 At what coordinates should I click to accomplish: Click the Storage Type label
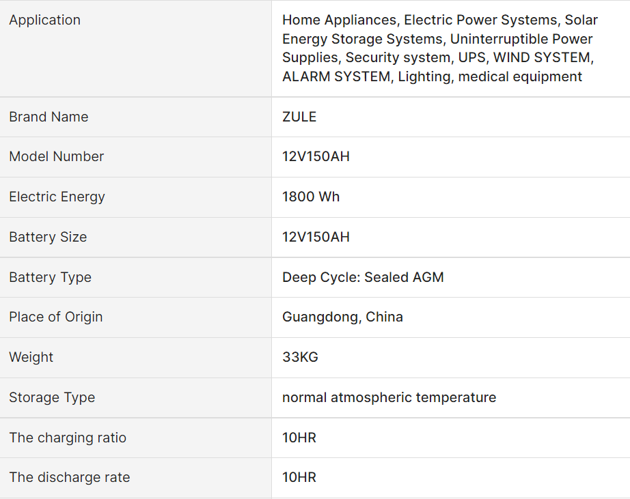click(x=52, y=397)
